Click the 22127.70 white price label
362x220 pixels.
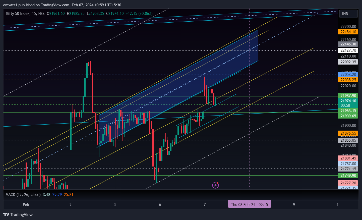(x=348, y=50)
